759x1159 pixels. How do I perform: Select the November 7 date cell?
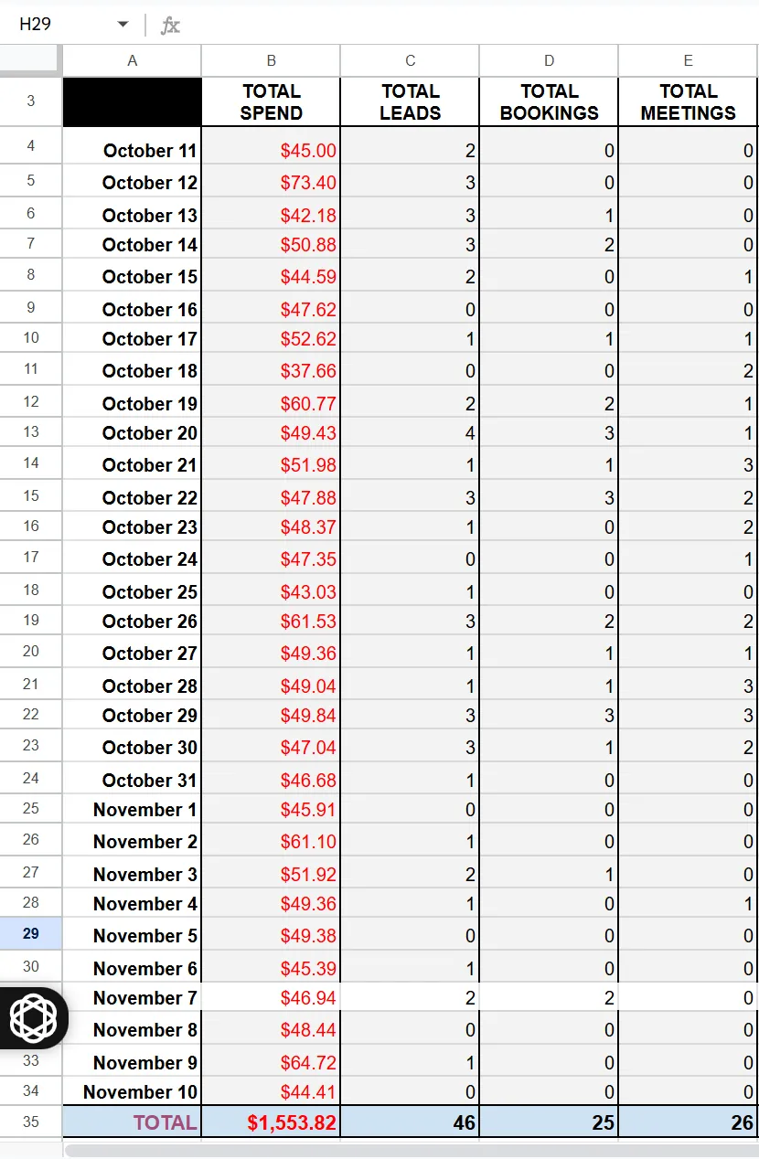(133, 997)
